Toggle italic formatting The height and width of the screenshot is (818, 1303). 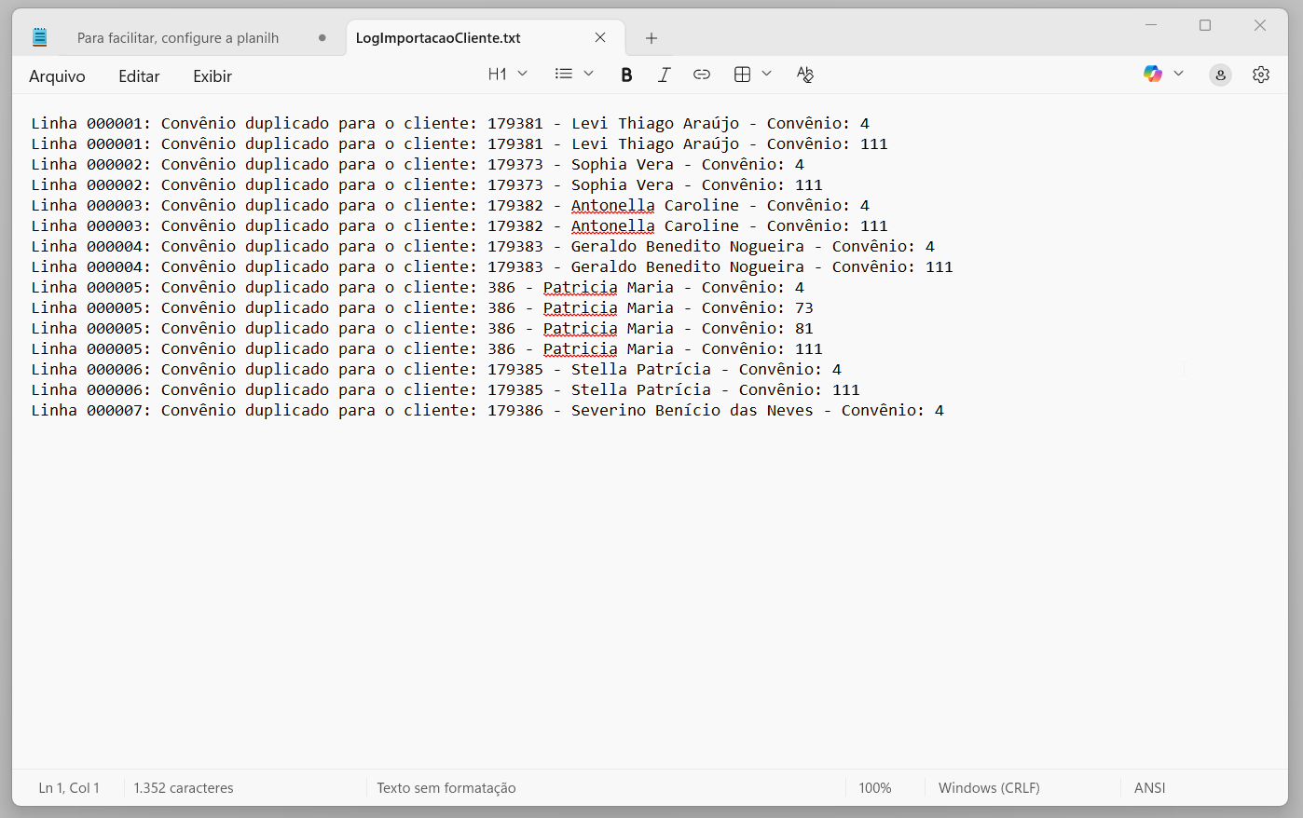tap(664, 75)
